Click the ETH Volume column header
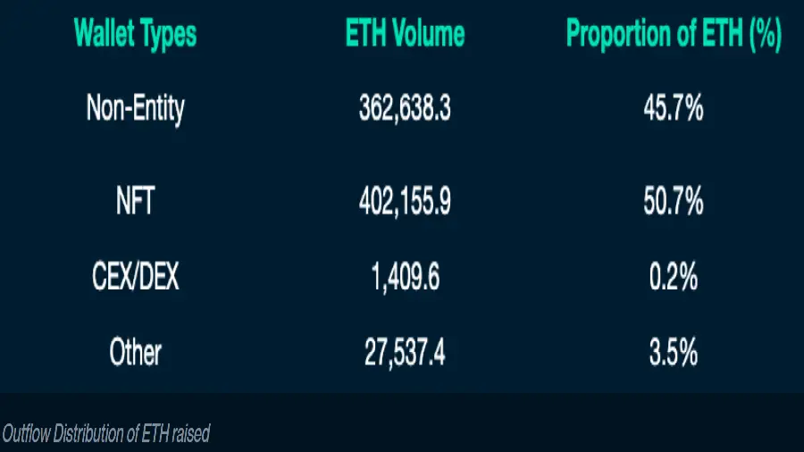The width and height of the screenshot is (804, 452). click(405, 34)
